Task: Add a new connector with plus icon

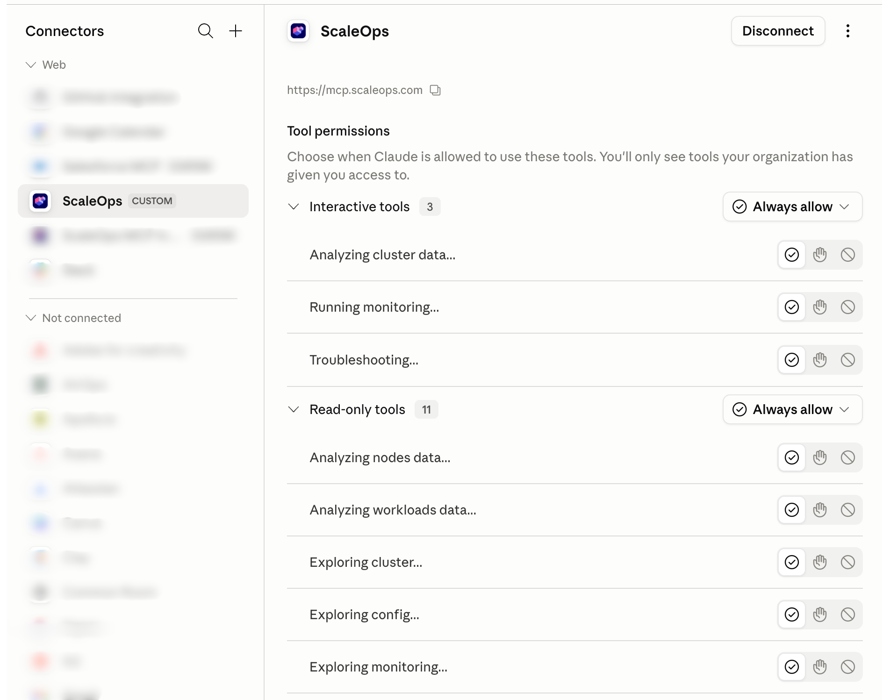Action: pyautogui.click(x=236, y=31)
